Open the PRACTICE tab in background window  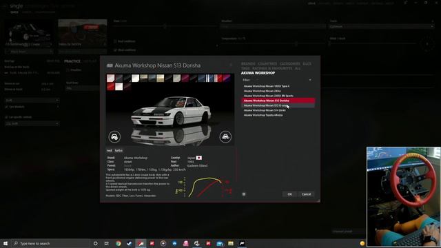72,61
